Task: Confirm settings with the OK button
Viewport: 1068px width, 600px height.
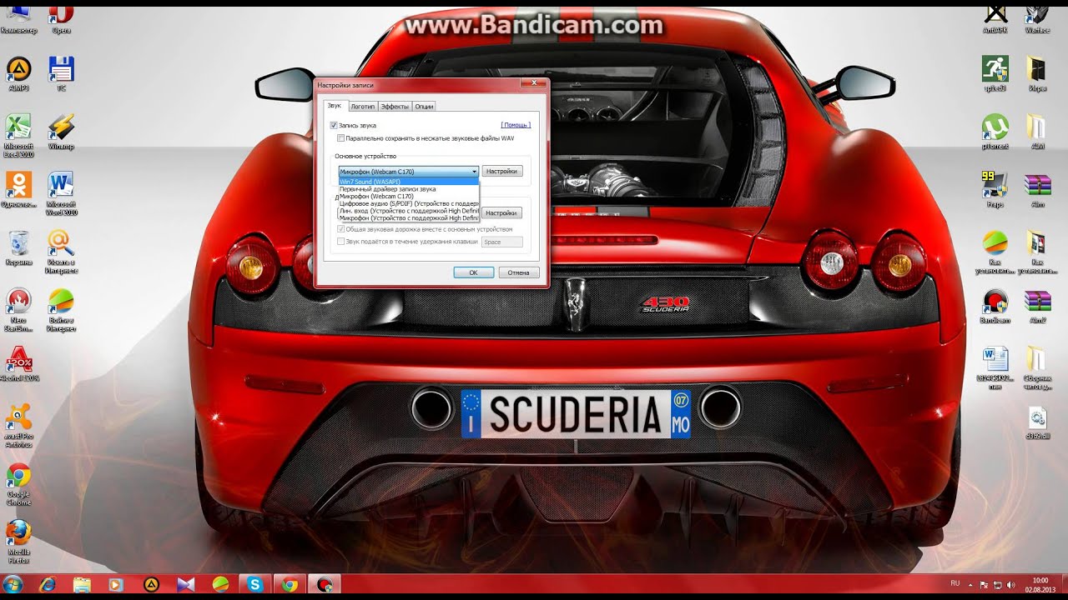Action: [473, 272]
